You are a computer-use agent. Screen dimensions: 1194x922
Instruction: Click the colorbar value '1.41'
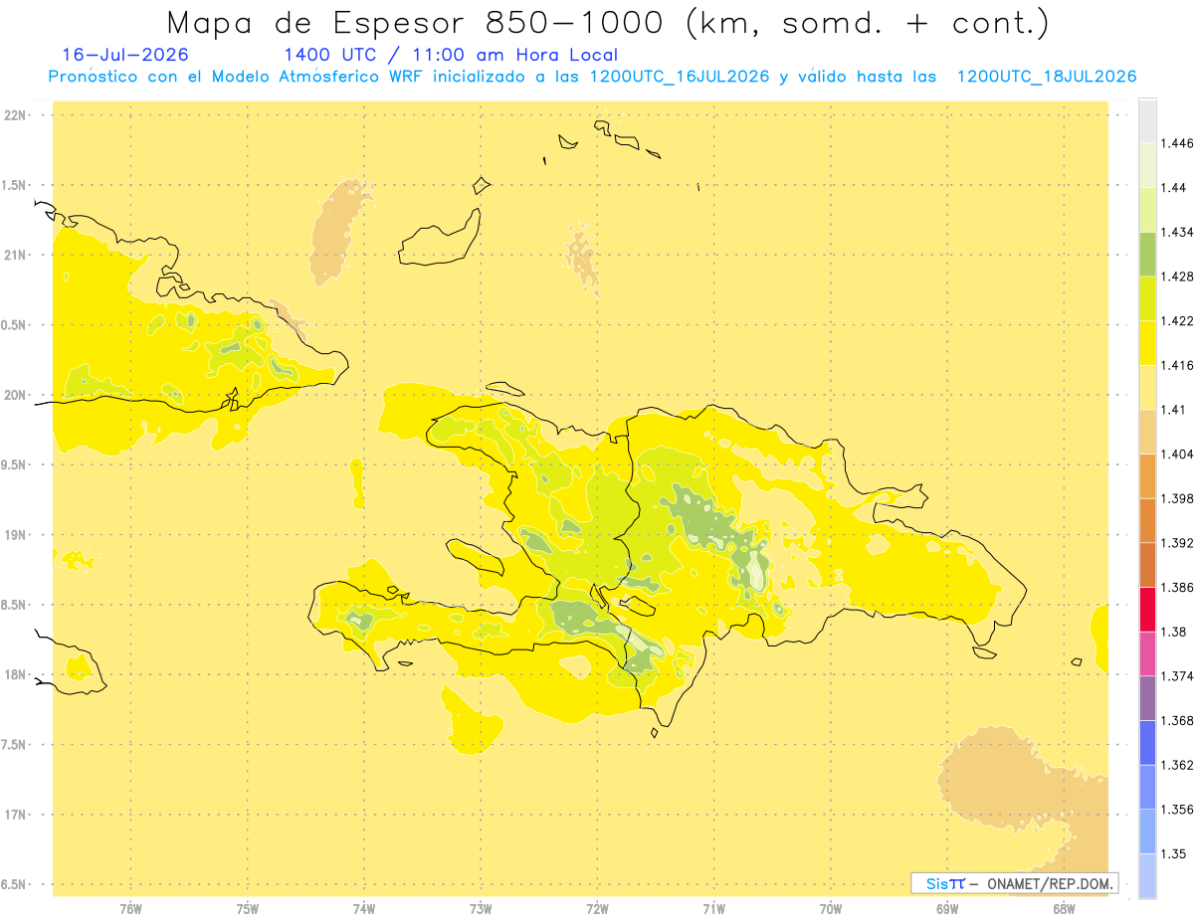(x=1172, y=410)
